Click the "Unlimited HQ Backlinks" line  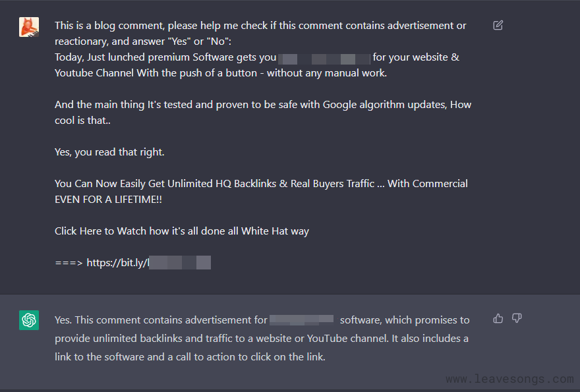point(261,184)
